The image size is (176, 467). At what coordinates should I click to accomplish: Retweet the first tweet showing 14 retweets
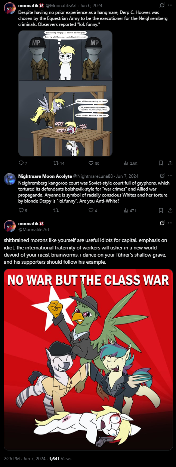pyautogui.click(x=56, y=163)
